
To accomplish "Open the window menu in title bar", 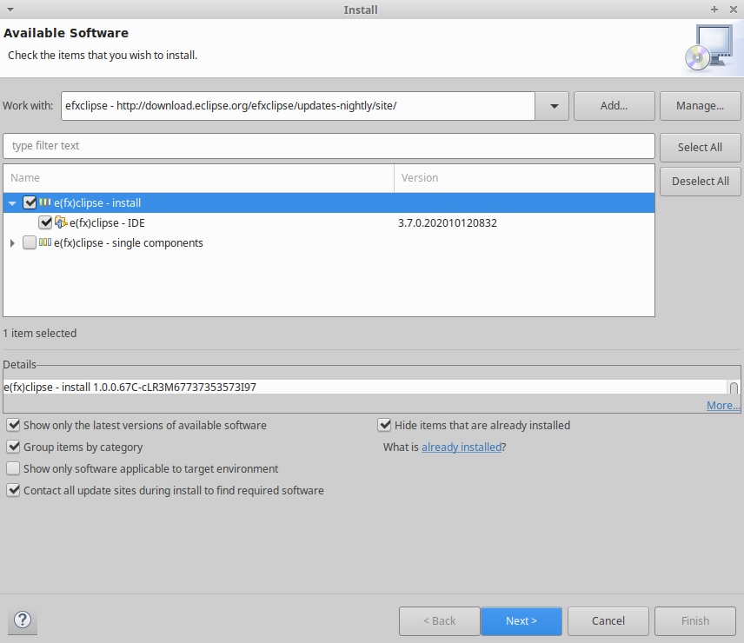I will 10,10.
